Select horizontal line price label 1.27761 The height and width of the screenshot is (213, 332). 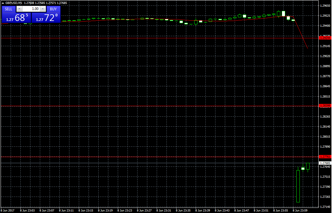point(325,157)
